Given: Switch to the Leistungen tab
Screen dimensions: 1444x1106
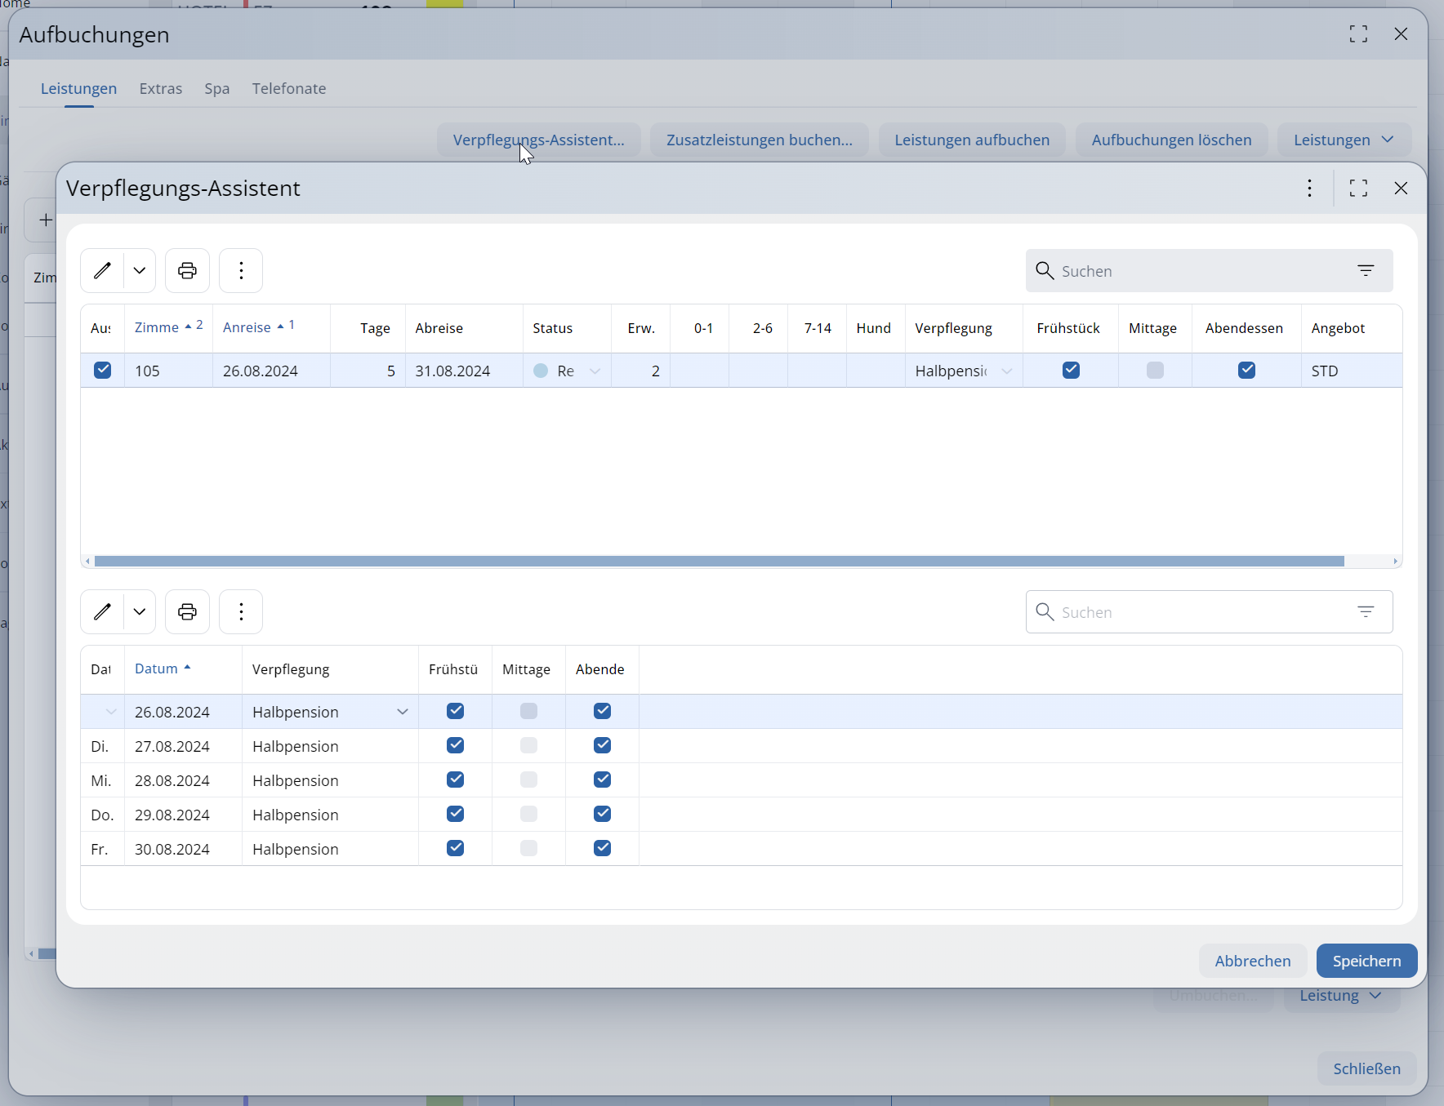Looking at the screenshot, I should (78, 88).
